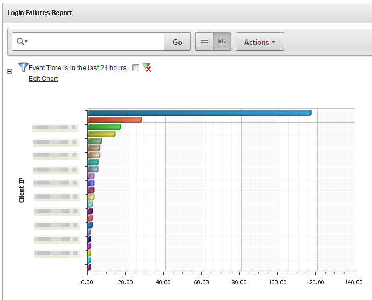Click the 20.00 axis label
372x300 pixels.
click(125, 282)
